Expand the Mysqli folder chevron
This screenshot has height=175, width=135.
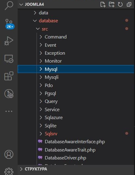[41, 77]
